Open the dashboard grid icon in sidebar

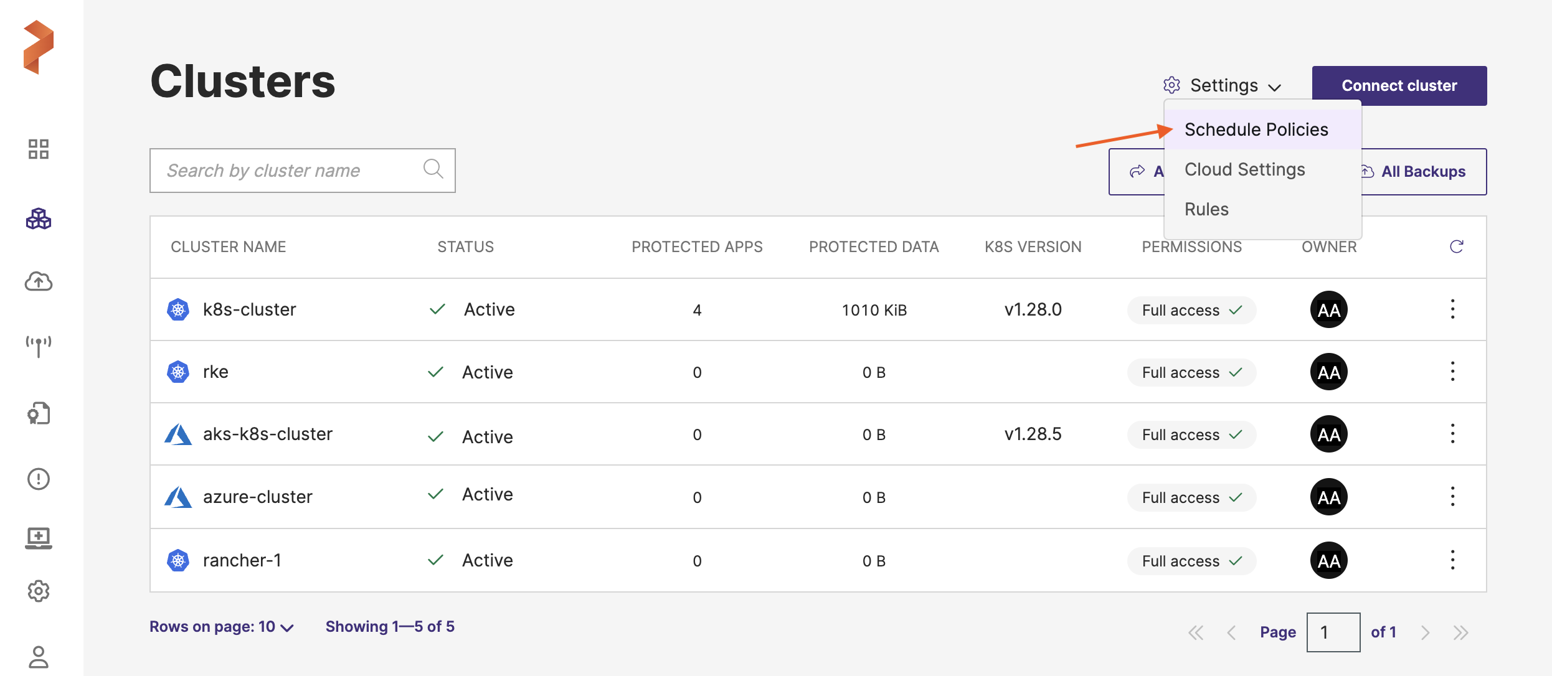click(39, 149)
